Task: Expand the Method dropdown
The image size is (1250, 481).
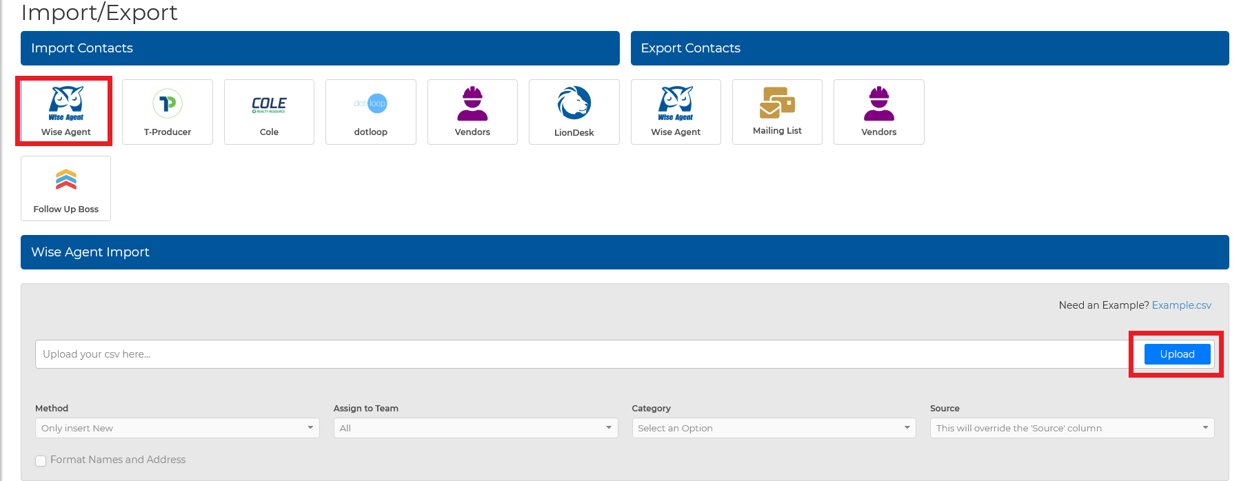Action: (177, 428)
